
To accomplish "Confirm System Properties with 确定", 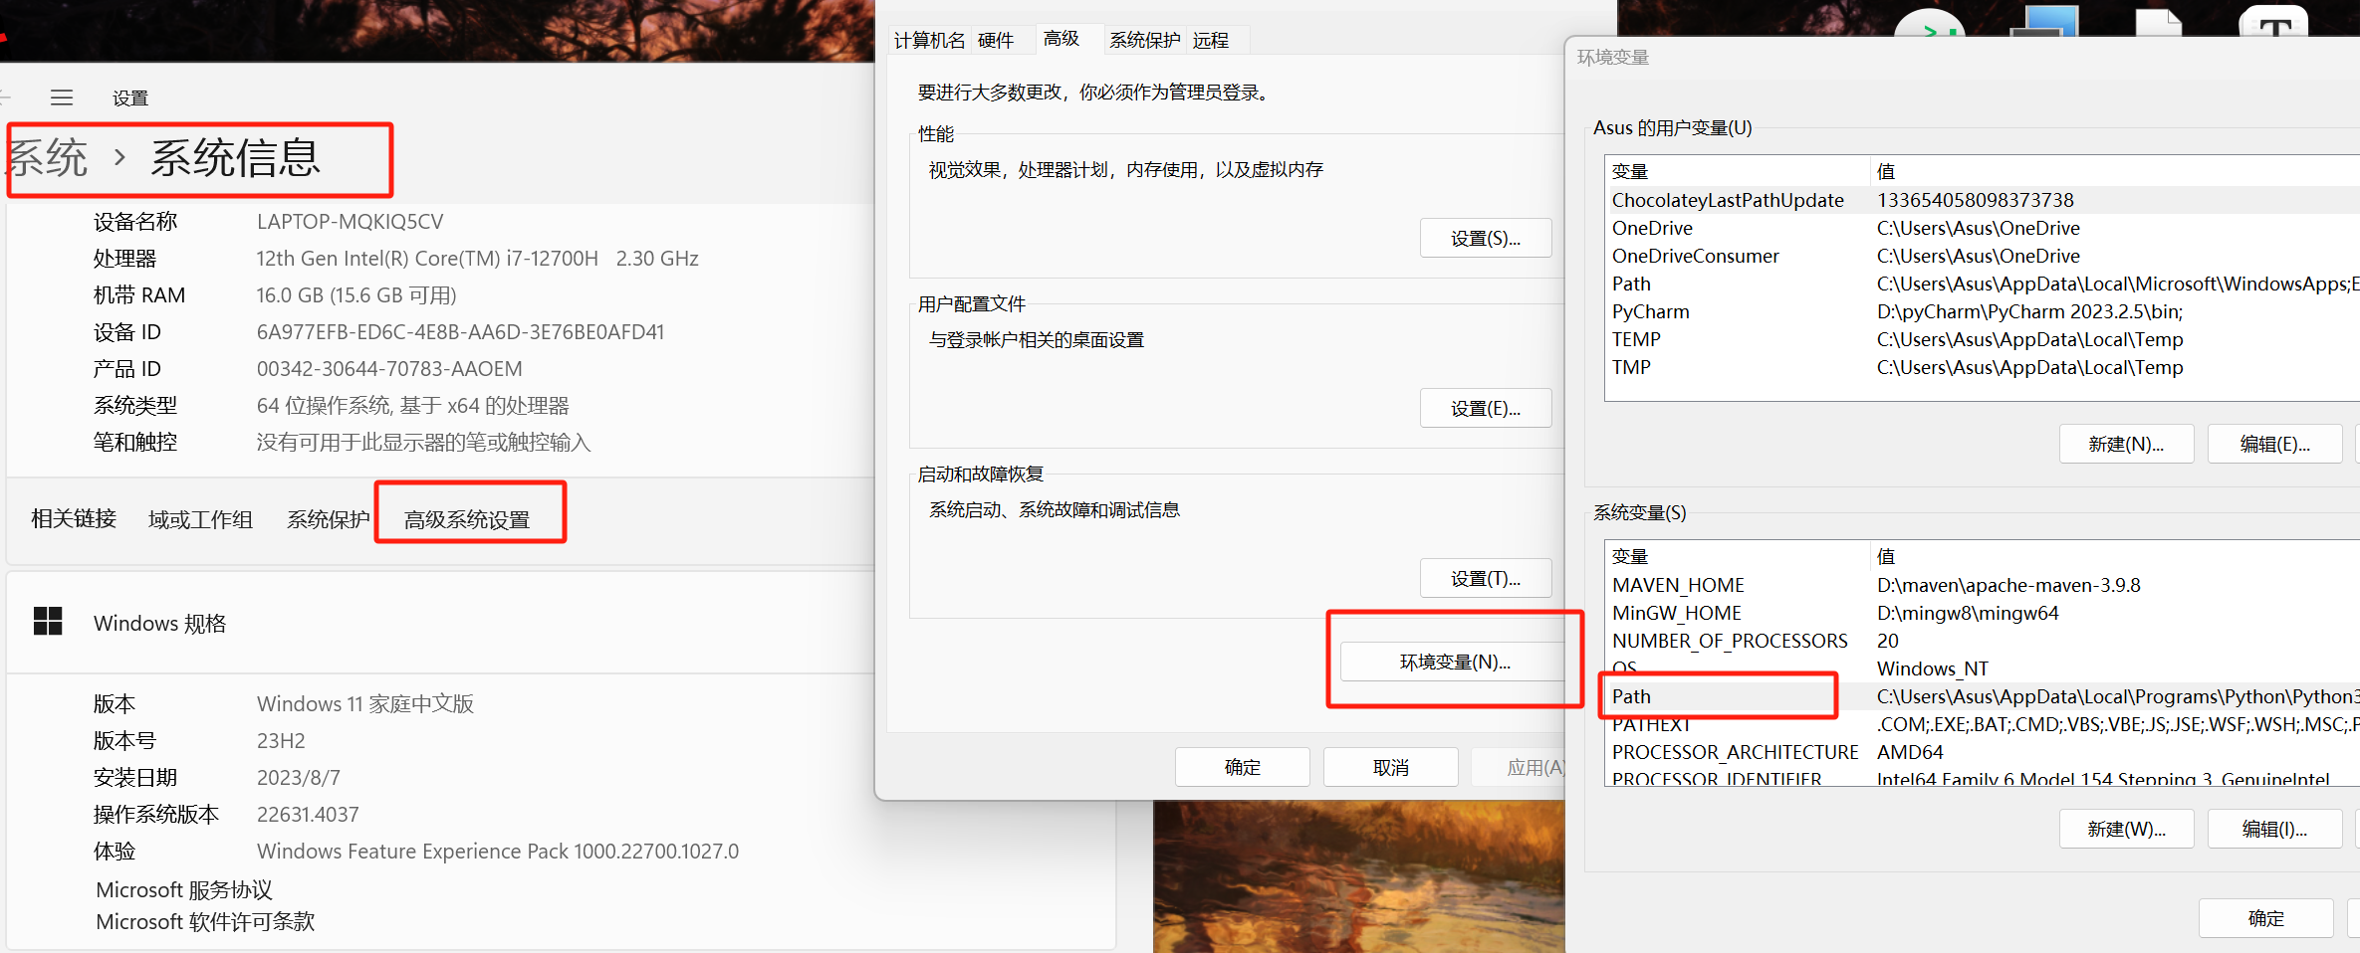I will [1242, 767].
